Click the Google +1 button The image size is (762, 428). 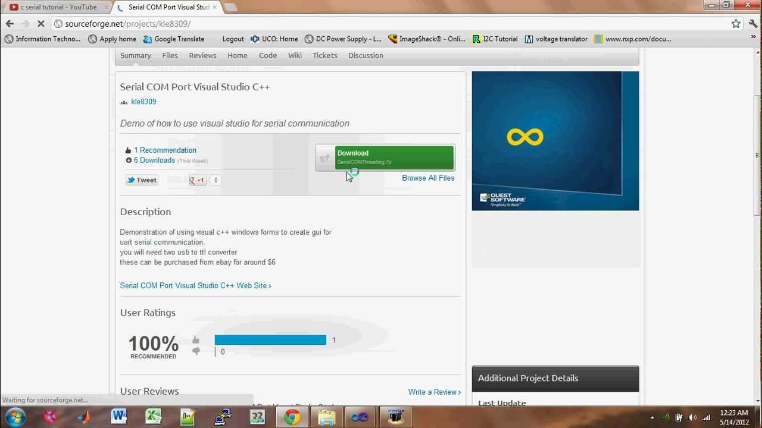click(x=198, y=180)
